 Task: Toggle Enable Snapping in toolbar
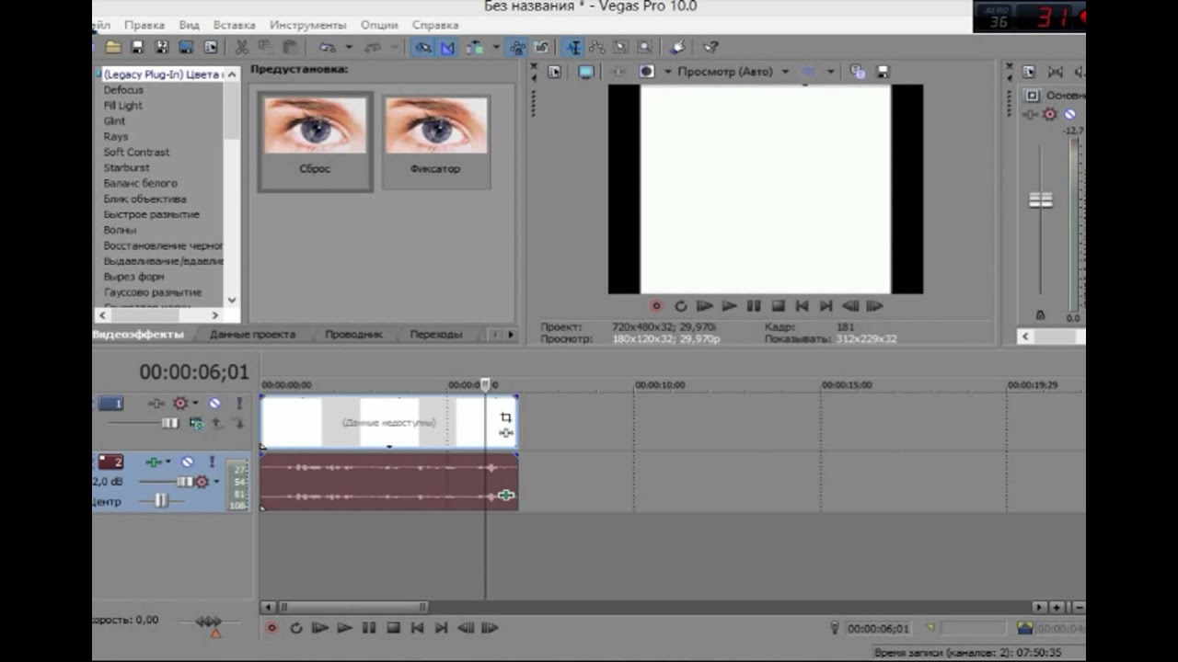[423, 47]
